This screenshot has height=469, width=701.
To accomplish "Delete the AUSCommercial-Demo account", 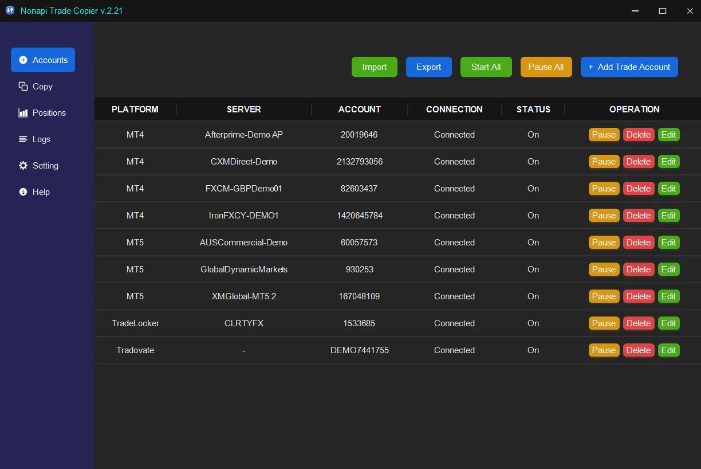I will tap(639, 243).
